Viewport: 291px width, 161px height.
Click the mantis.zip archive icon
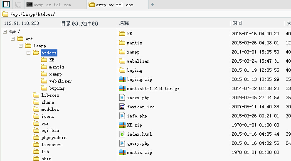[122, 152]
